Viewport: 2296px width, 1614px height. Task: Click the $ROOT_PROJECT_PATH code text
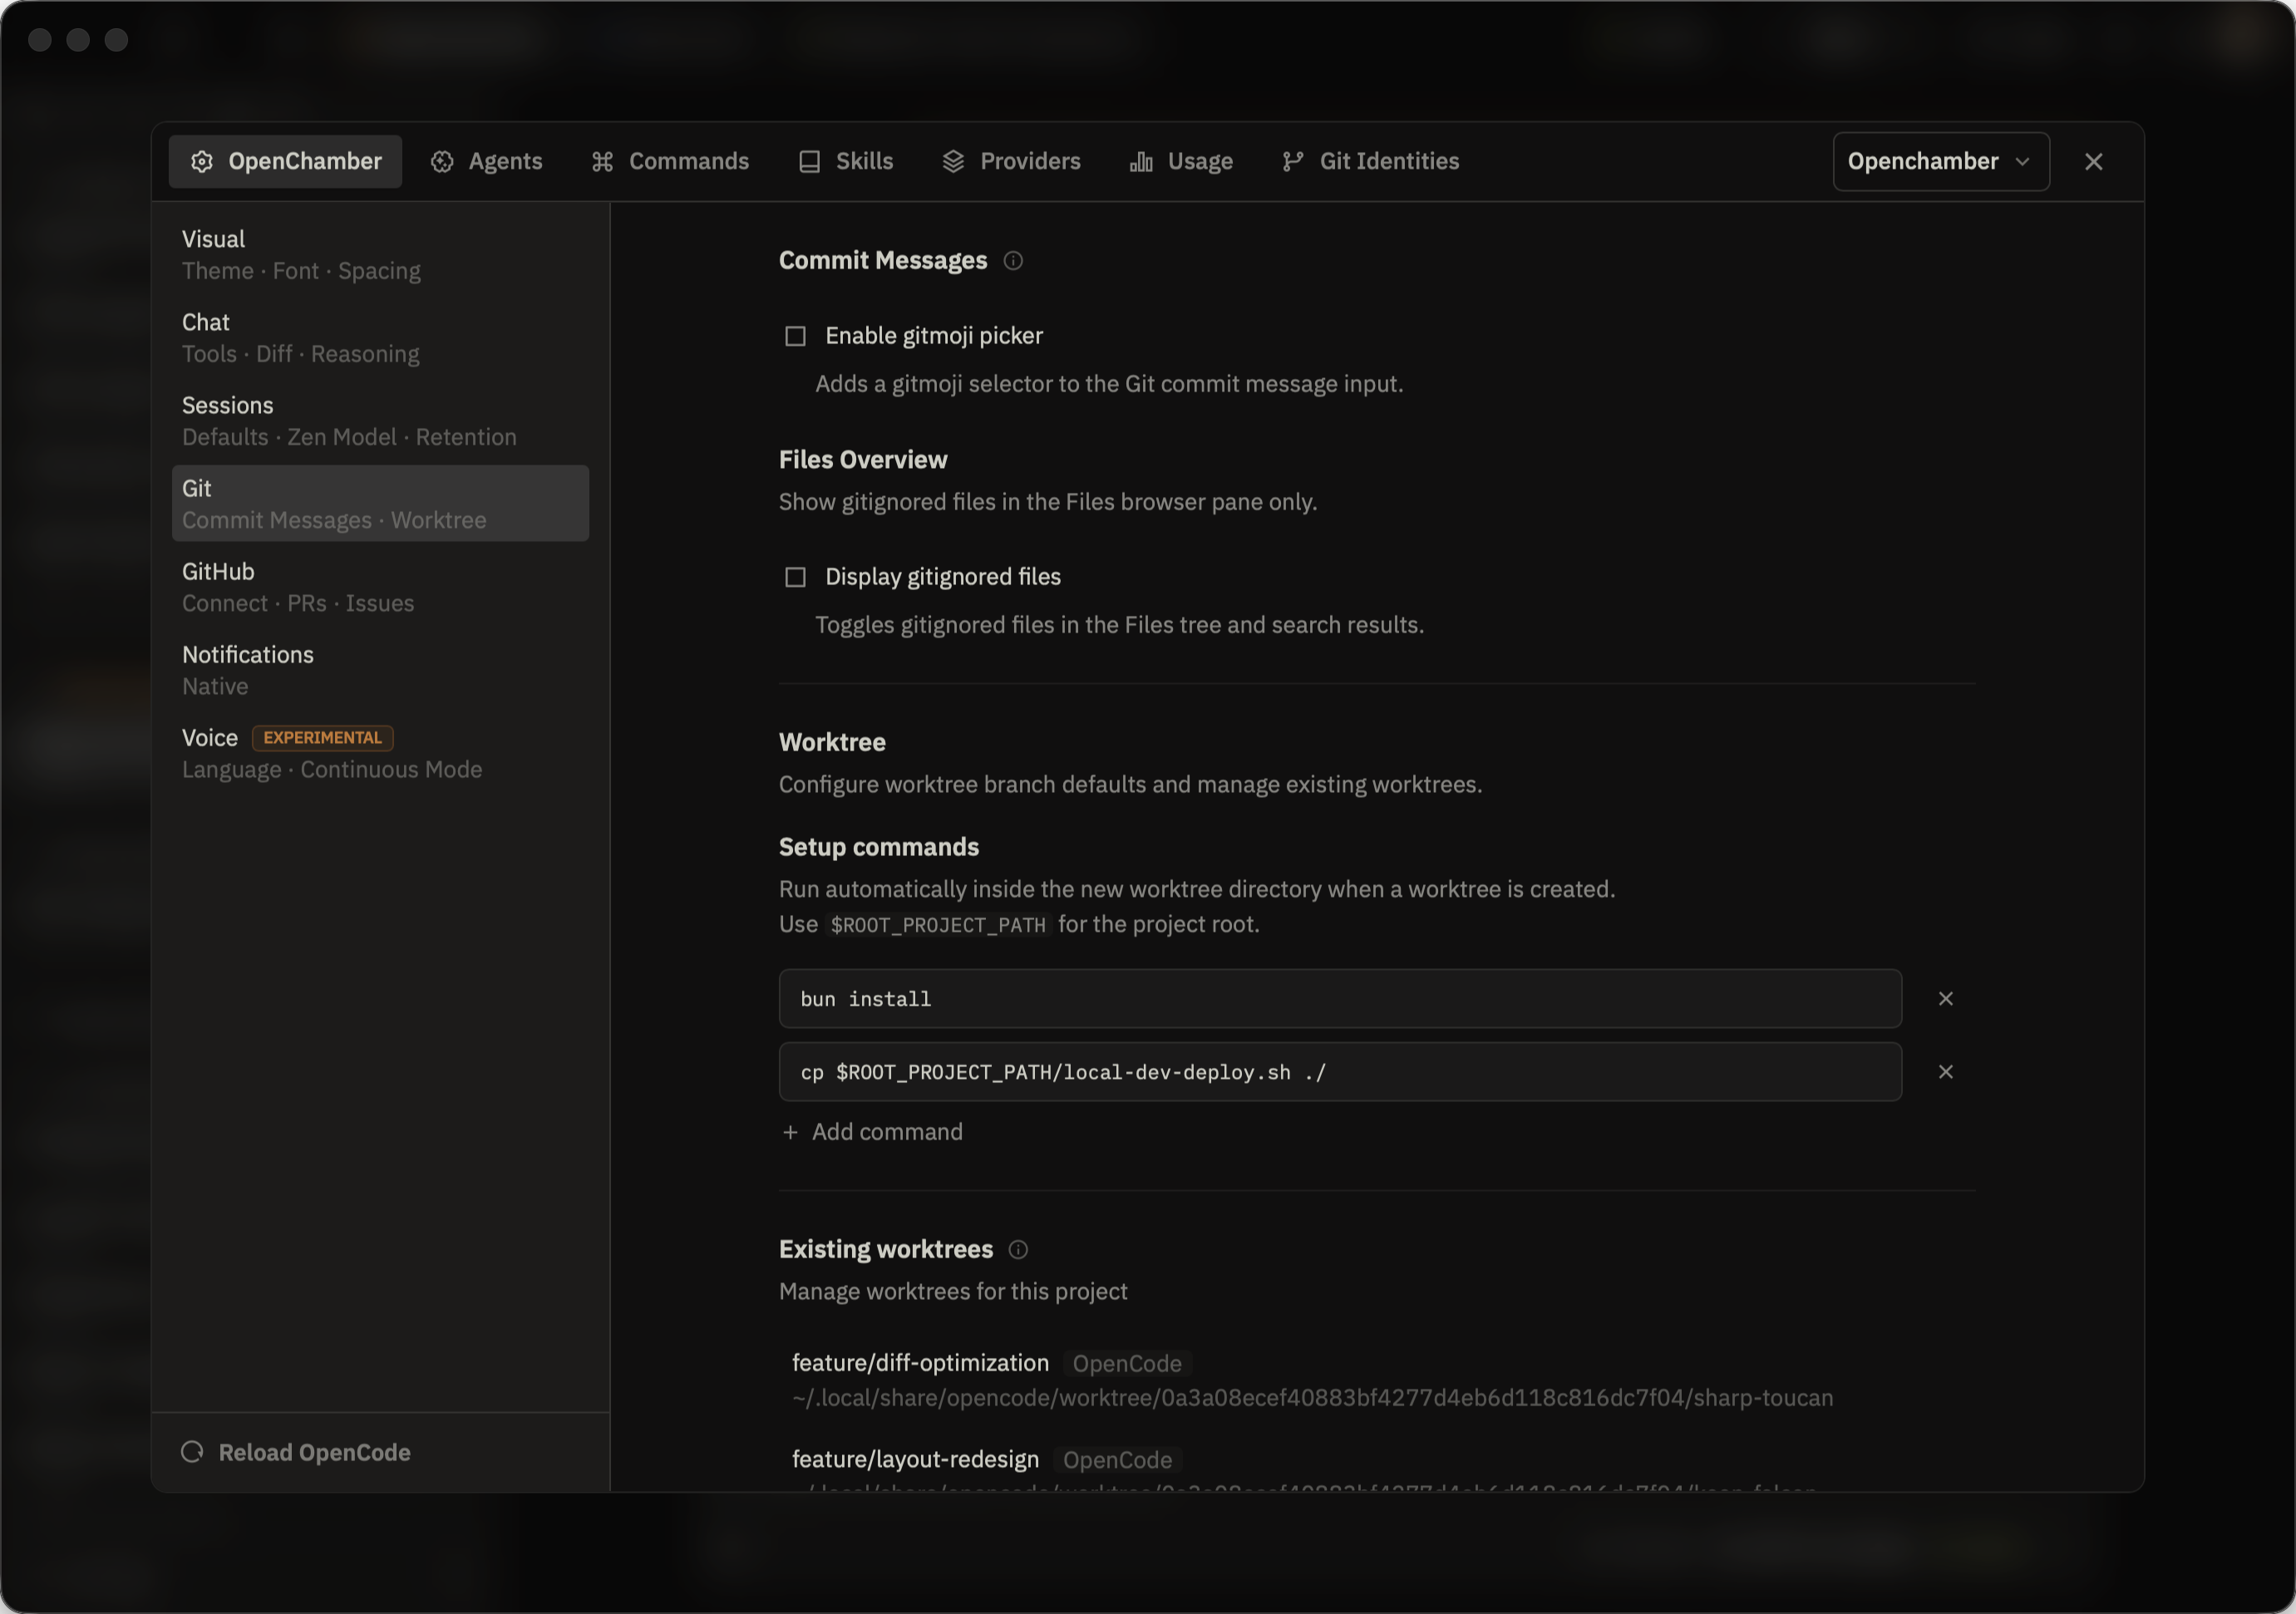coord(938,925)
